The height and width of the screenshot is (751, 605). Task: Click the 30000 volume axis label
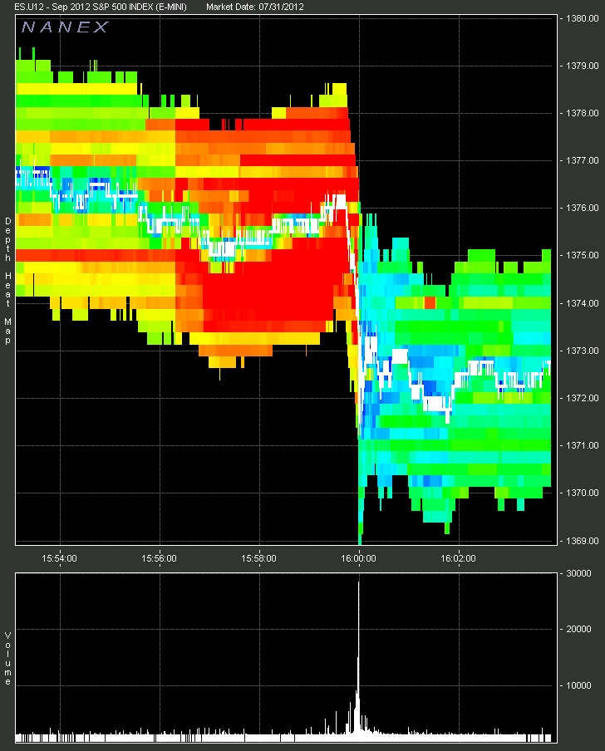tap(578, 574)
